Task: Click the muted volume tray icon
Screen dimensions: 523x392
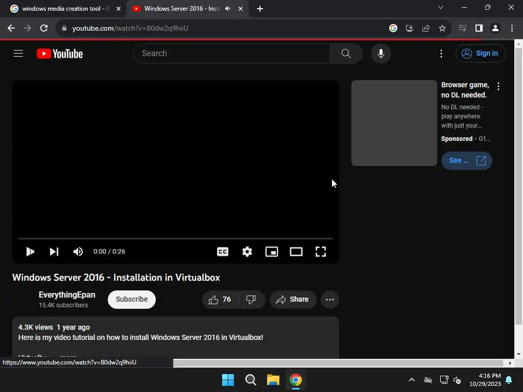Action: click(x=457, y=380)
